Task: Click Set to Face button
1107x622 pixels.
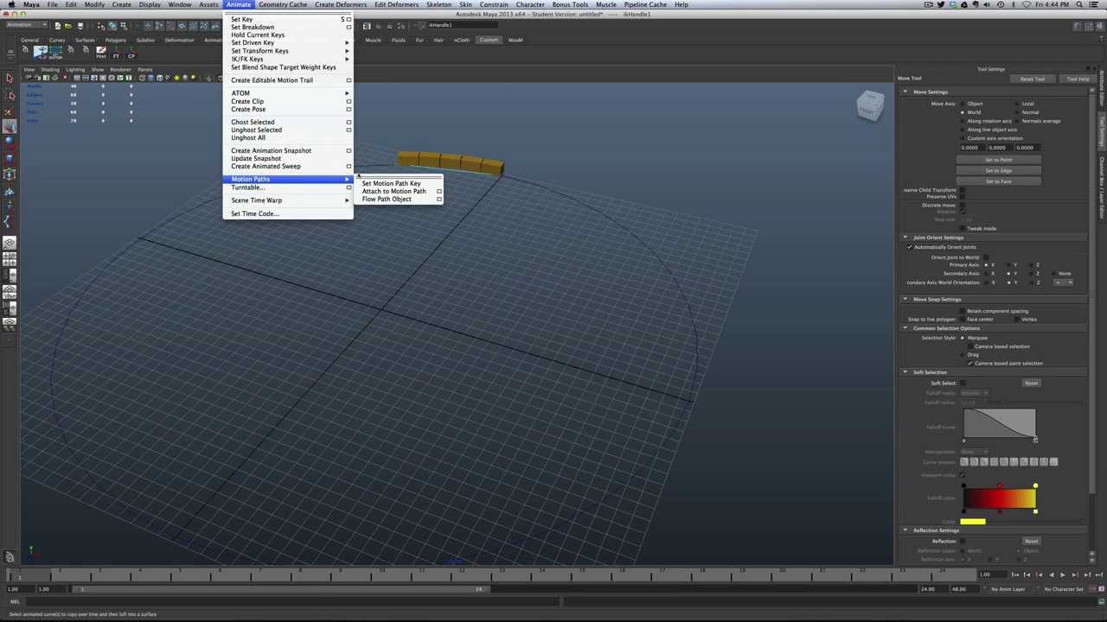Action: click(x=998, y=181)
